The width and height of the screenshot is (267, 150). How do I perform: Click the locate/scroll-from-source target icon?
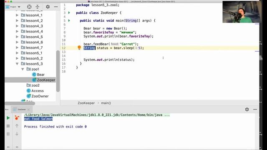[x=29, y=7]
